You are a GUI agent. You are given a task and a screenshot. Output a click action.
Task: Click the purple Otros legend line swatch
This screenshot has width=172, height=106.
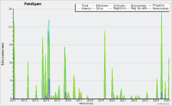(93, 8)
